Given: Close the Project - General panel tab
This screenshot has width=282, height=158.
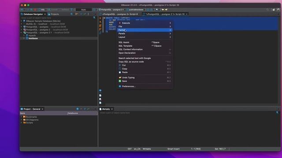Looking at the screenshot, I should (42, 109).
